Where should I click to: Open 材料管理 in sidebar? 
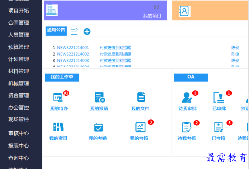click(x=19, y=71)
